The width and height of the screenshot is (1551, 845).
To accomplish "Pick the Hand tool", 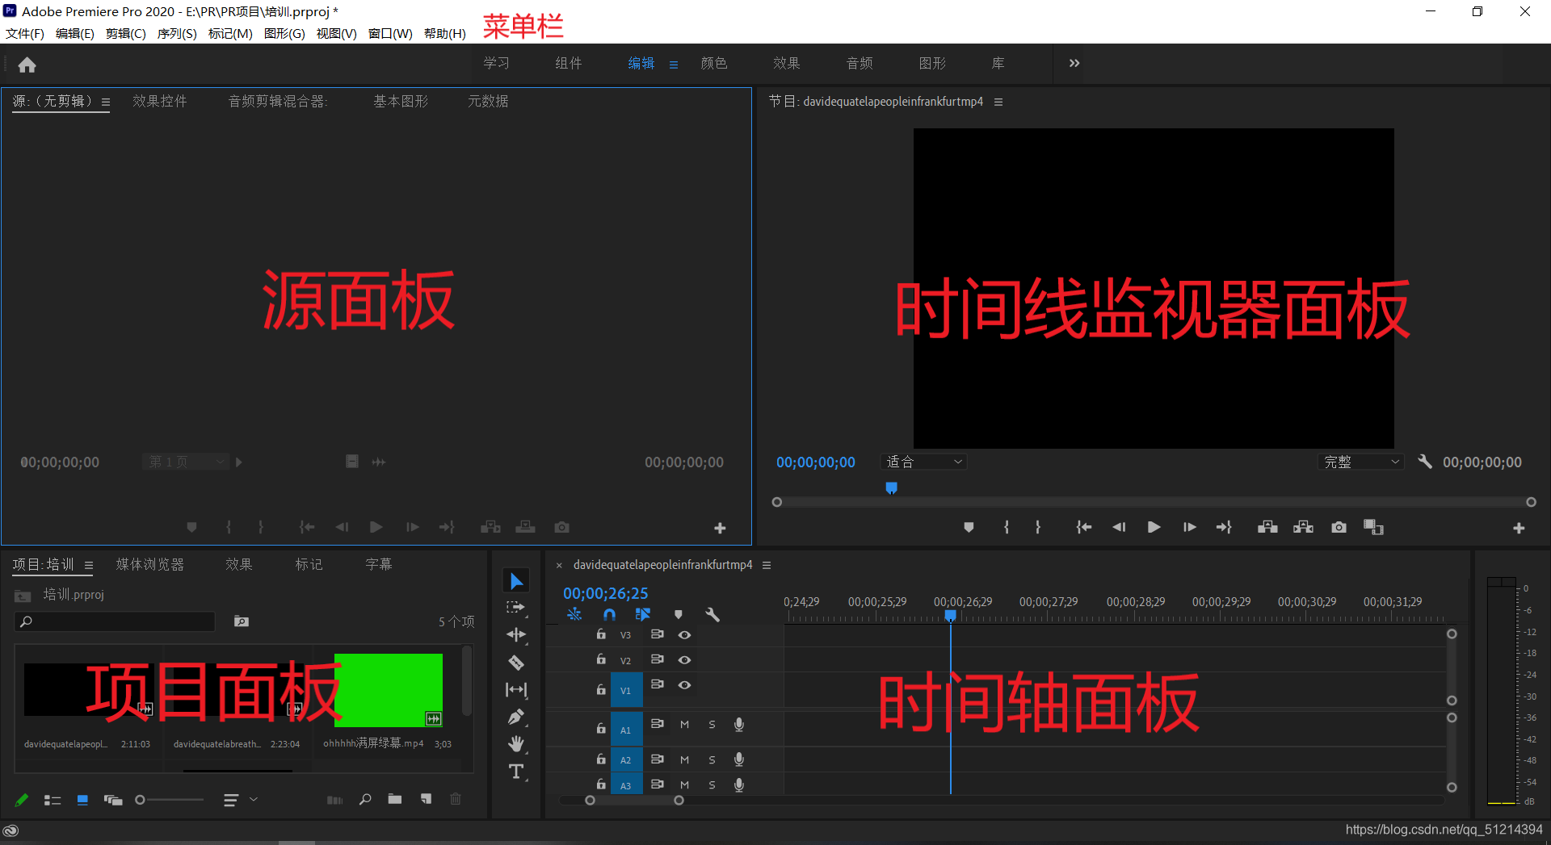I will coord(516,743).
